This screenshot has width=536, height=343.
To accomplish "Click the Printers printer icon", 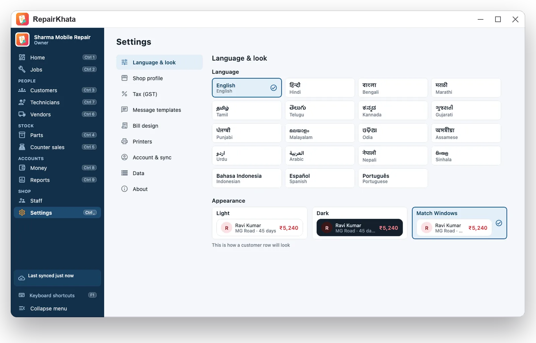I will pos(125,141).
